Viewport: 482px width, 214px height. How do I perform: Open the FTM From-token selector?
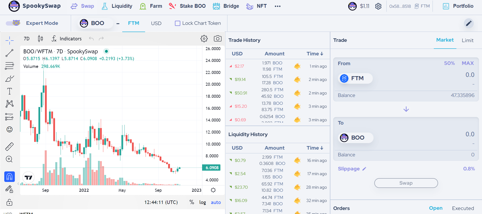coord(355,78)
